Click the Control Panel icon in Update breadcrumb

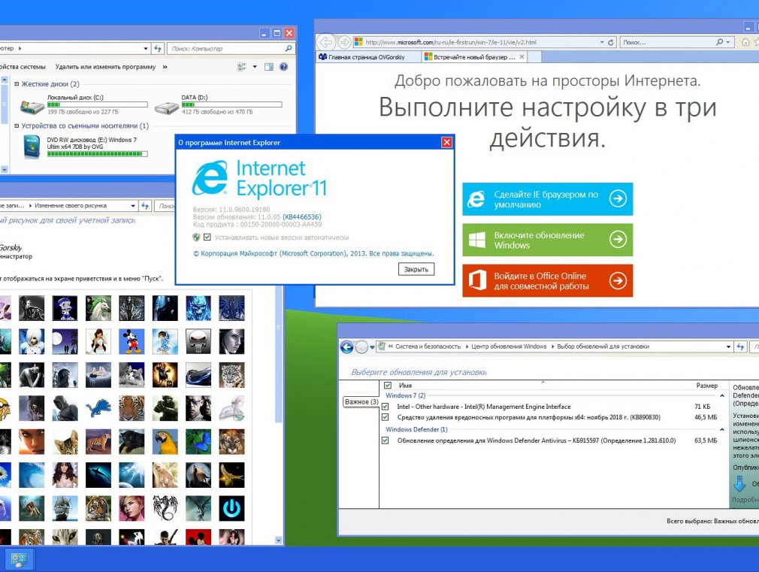coord(382,347)
